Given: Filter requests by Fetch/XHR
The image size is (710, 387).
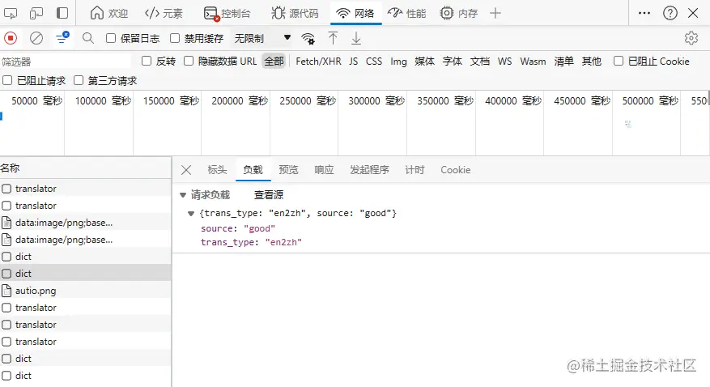Looking at the screenshot, I should (x=318, y=61).
